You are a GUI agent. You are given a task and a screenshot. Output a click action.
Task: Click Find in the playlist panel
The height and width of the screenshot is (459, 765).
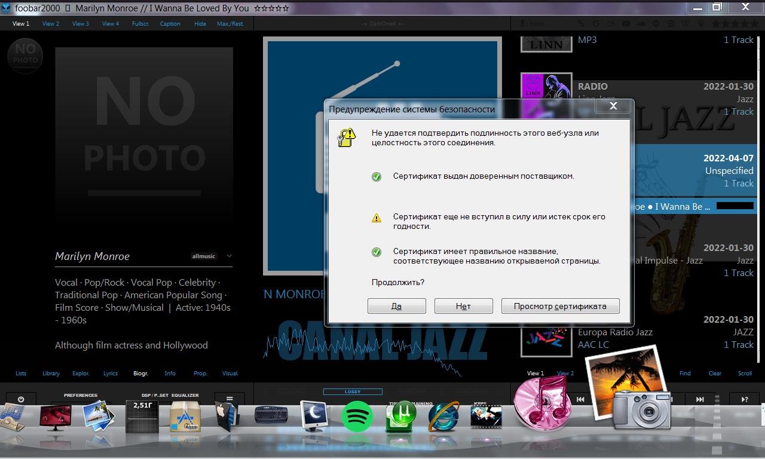[685, 374]
